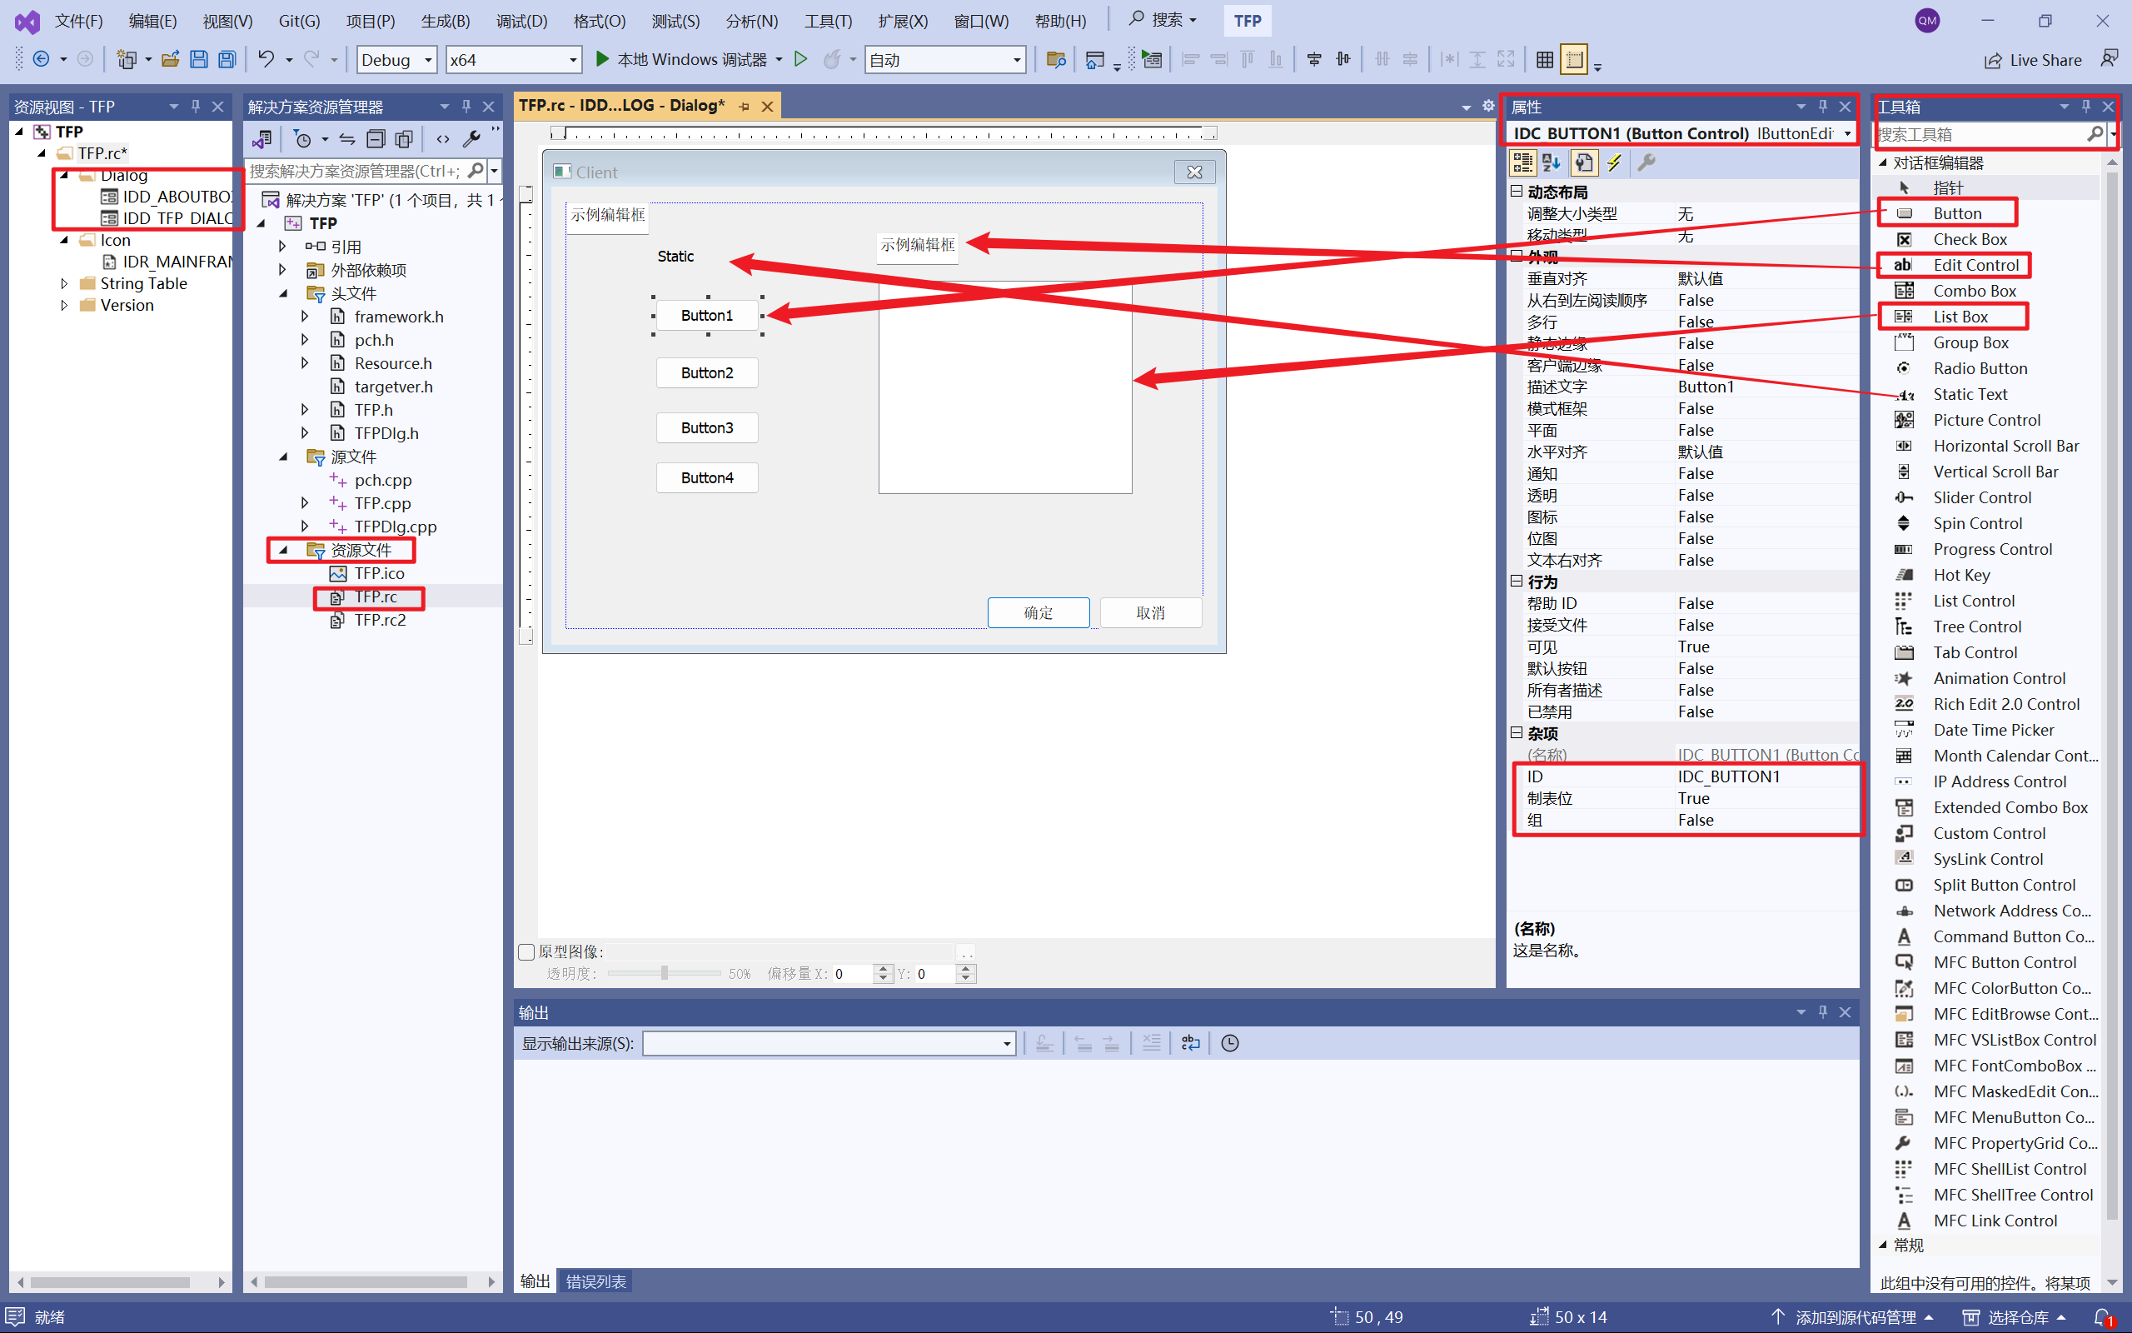Click the Undo toolbar icon
Viewport: 2132px width, 1333px height.
point(266,60)
